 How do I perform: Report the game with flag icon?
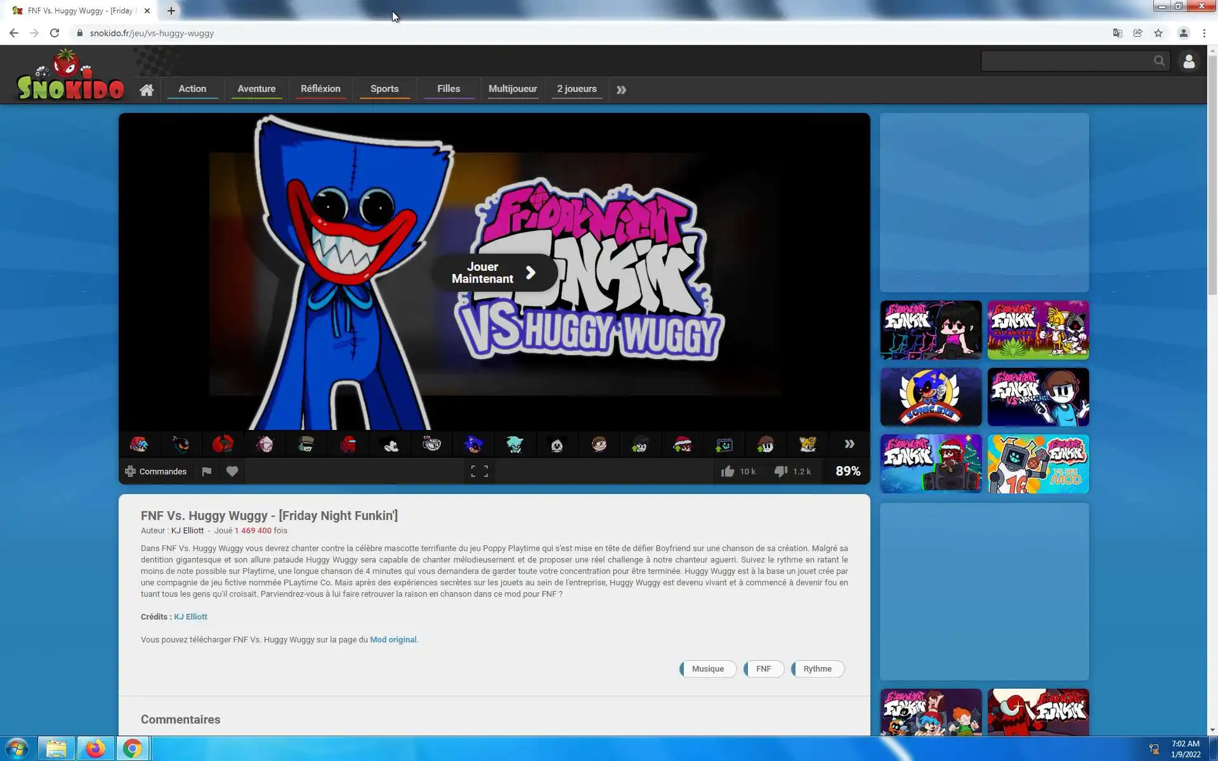tap(206, 471)
